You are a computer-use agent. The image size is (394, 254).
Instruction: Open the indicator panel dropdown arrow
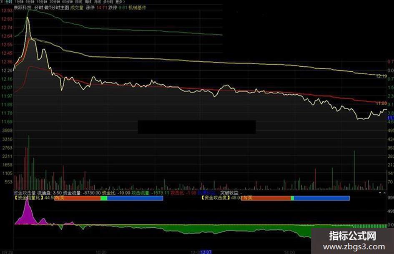coord(380,193)
